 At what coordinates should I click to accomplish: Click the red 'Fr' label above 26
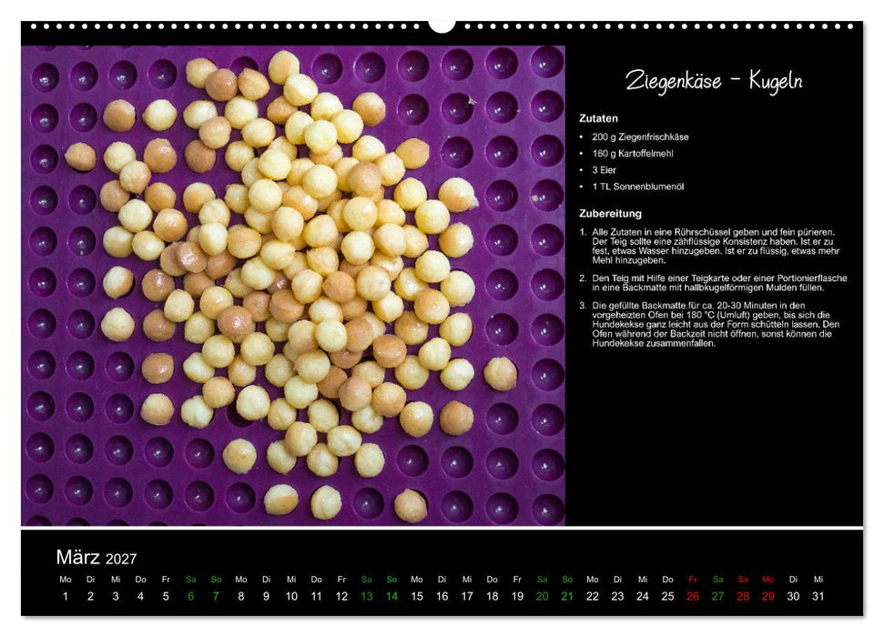coord(693,580)
